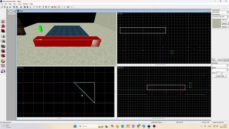Click Hide Selected Objects icon
The width and height of the screenshot is (229, 129).
(34, 7)
